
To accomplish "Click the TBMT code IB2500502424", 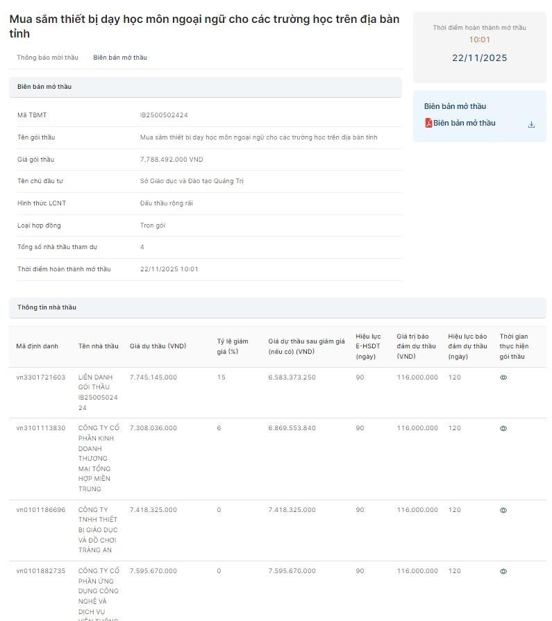I will 164,115.
